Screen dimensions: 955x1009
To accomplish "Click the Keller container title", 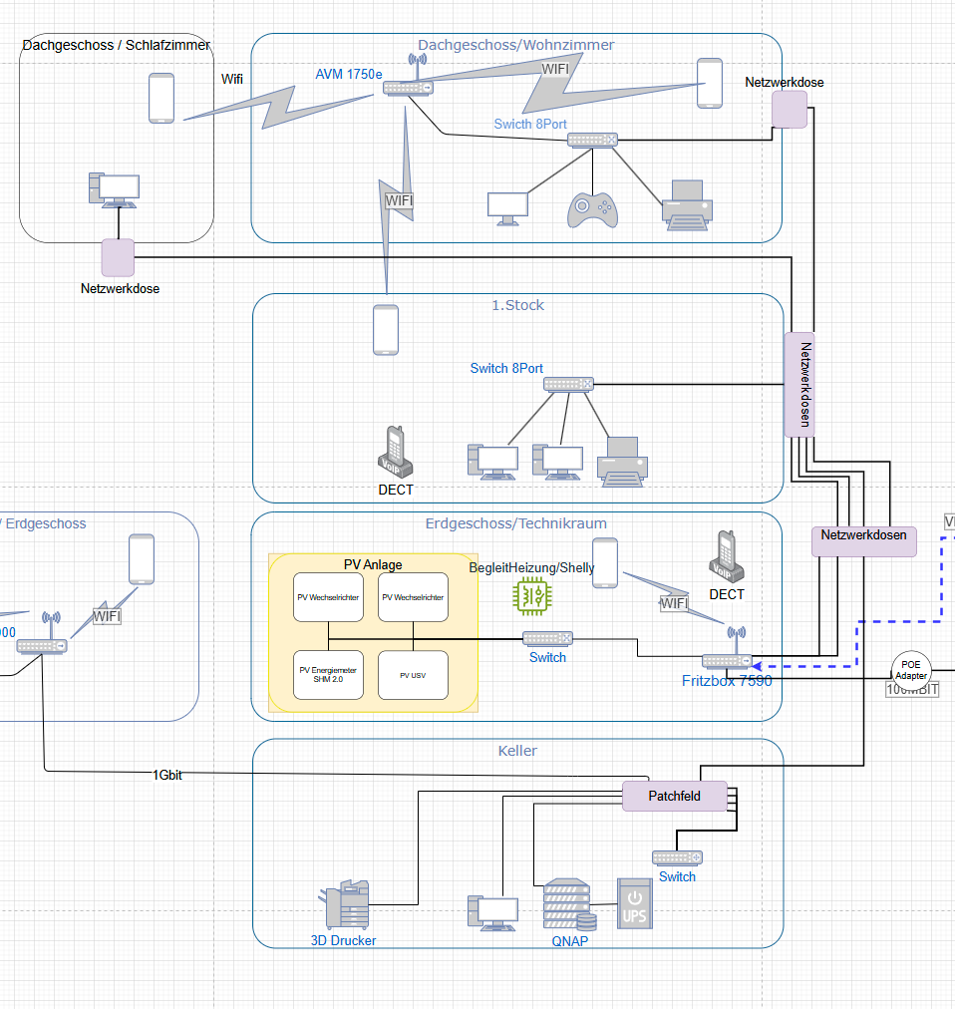I will [x=517, y=751].
